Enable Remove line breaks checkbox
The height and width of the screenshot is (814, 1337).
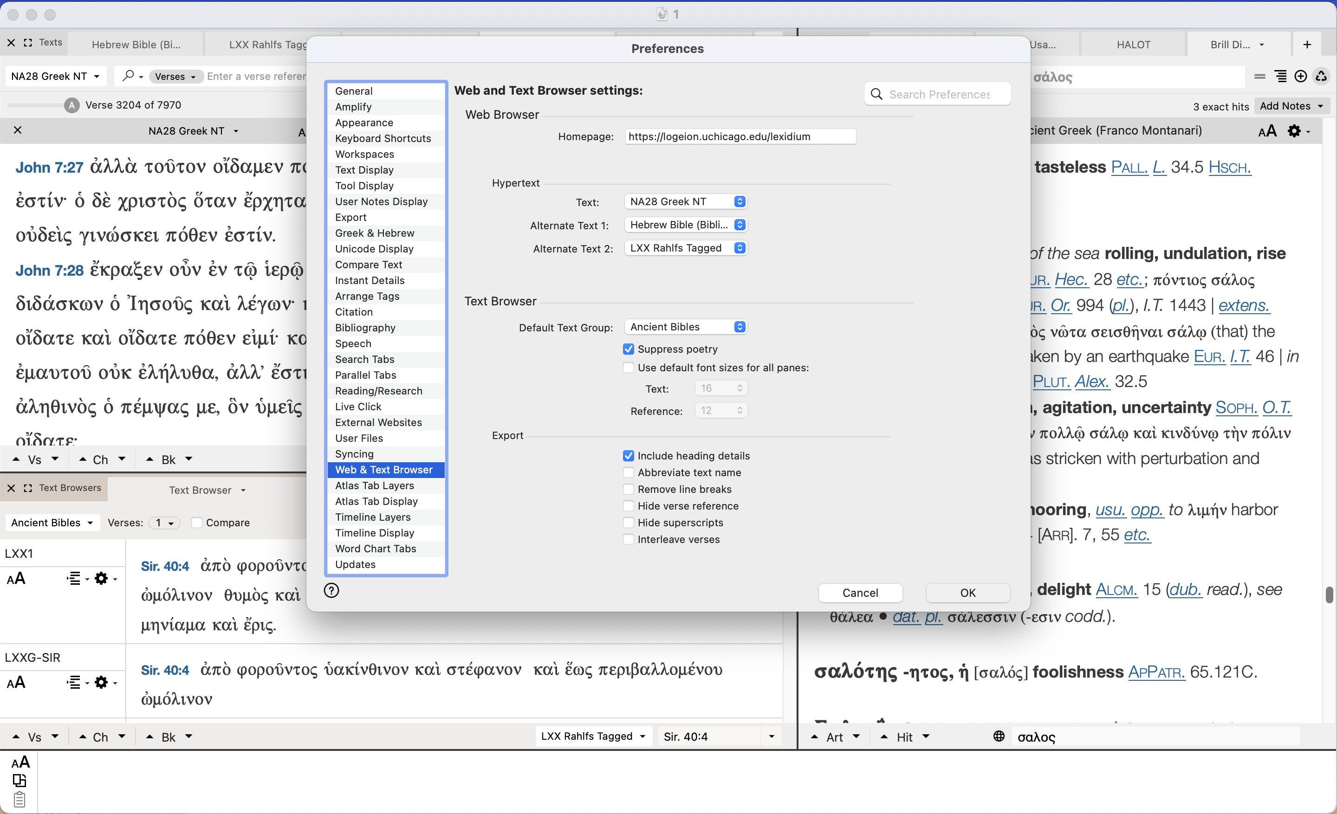629,489
